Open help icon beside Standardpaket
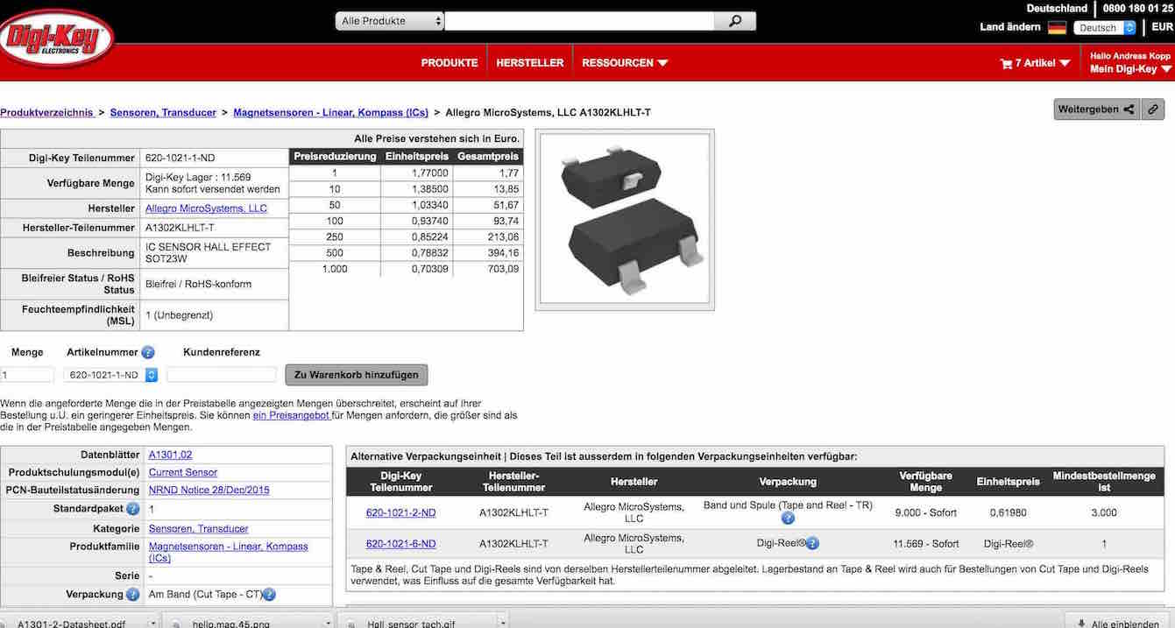The image size is (1175, 628). [133, 509]
